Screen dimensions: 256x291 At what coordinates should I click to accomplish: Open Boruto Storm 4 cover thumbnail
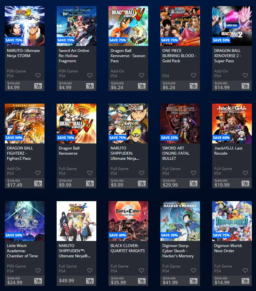[76, 221]
